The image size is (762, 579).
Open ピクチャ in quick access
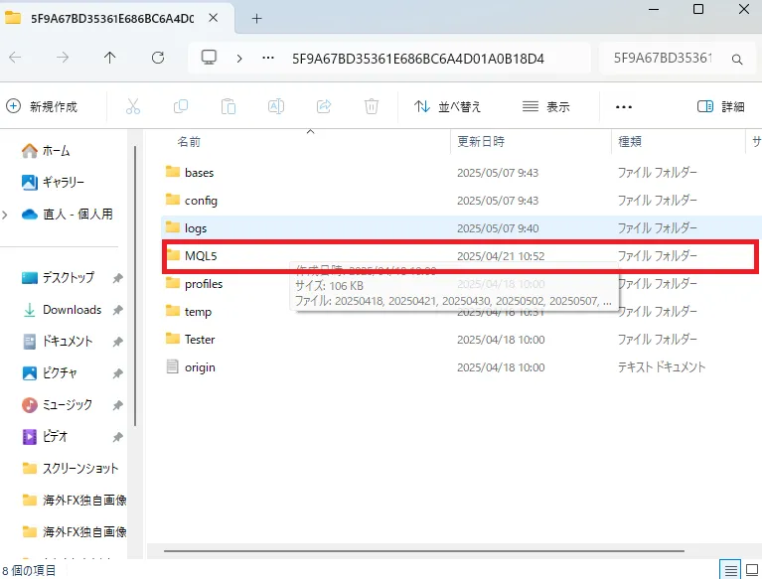pos(50,373)
